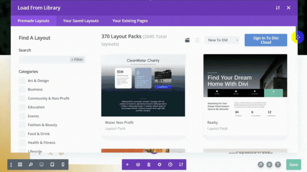Open the layers view icon

point(269,165)
